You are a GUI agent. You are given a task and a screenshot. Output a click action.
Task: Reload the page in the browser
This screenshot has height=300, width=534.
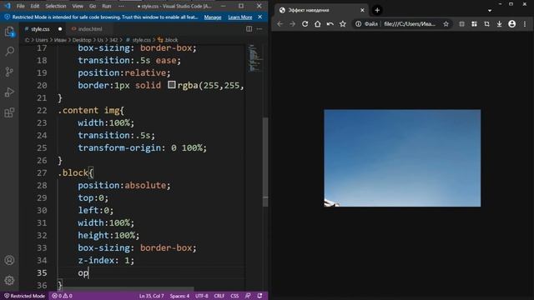point(305,24)
